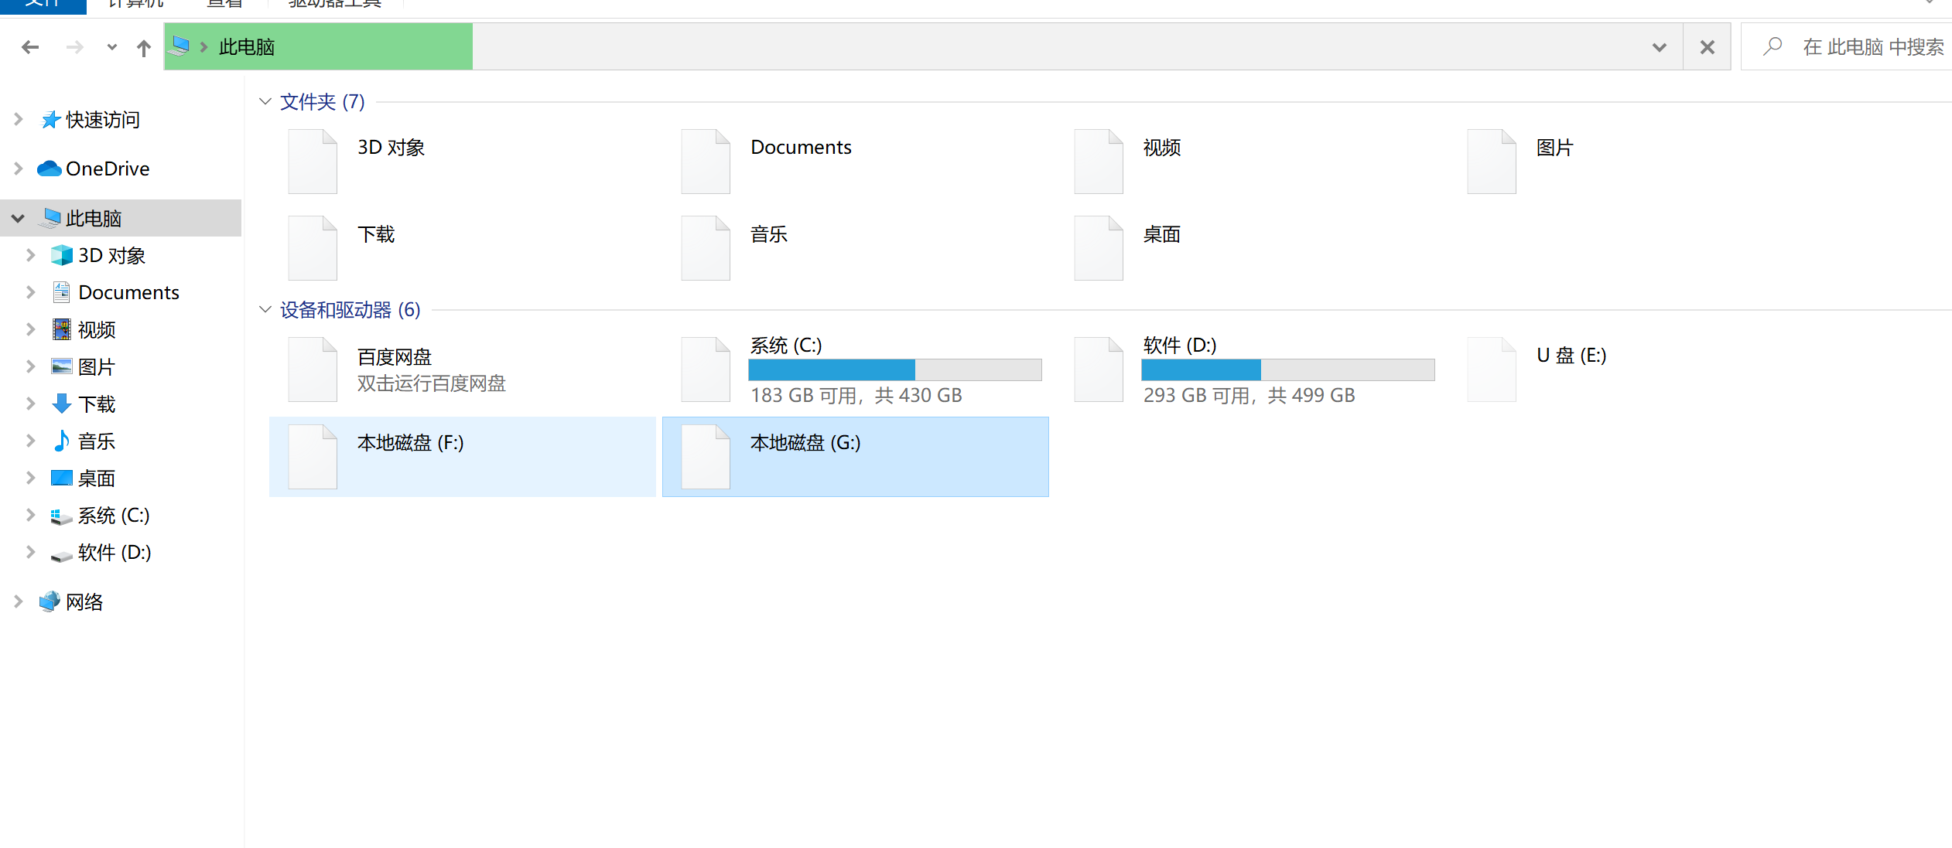
Task: Select the 桌面 folder in main pane
Action: [x=1249, y=248]
